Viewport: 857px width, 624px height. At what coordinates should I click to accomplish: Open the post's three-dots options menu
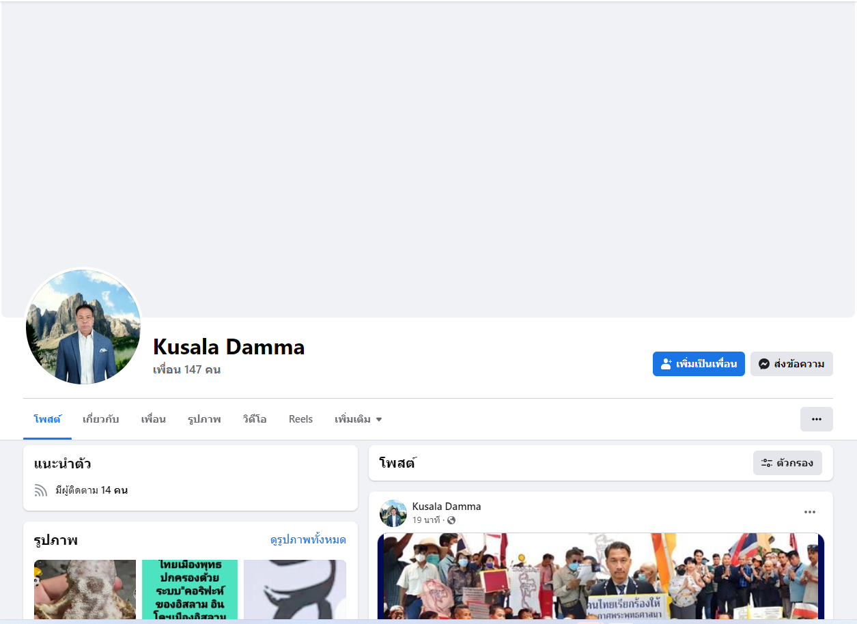[x=810, y=512]
